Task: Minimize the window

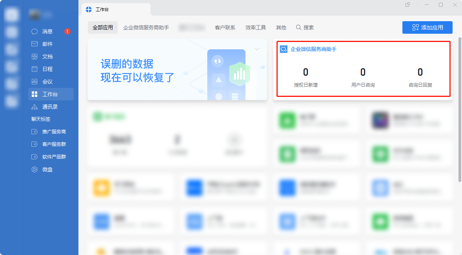Action: coord(427,5)
